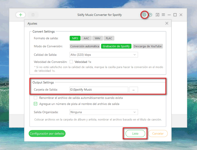Confirm settings with Listo button
The height and width of the screenshot is (150, 197).
pos(135,133)
